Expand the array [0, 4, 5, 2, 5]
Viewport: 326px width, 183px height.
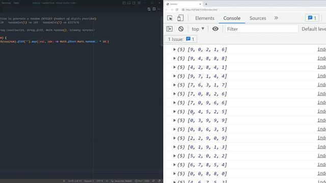(x=174, y=111)
